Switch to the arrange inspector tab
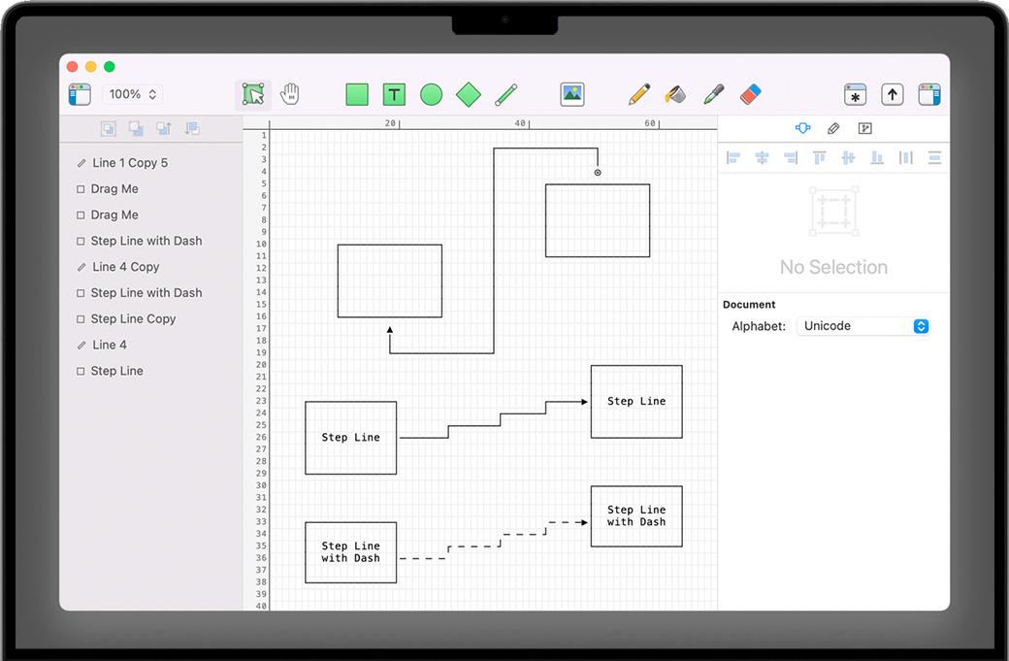The width and height of the screenshot is (1009, 661). (x=802, y=128)
